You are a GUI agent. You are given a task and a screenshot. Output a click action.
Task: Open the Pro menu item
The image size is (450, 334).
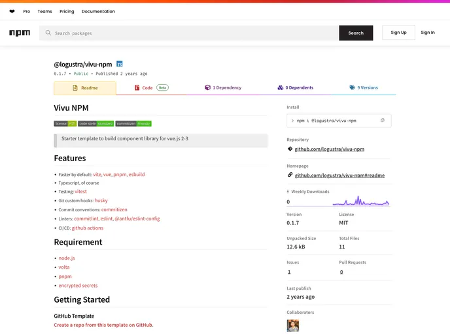(27, 12)
